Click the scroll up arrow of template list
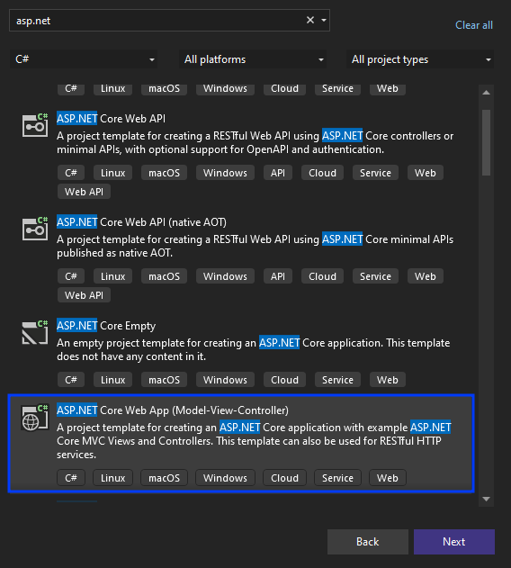The height and width of the screenshot is (568, 511). 487,93
